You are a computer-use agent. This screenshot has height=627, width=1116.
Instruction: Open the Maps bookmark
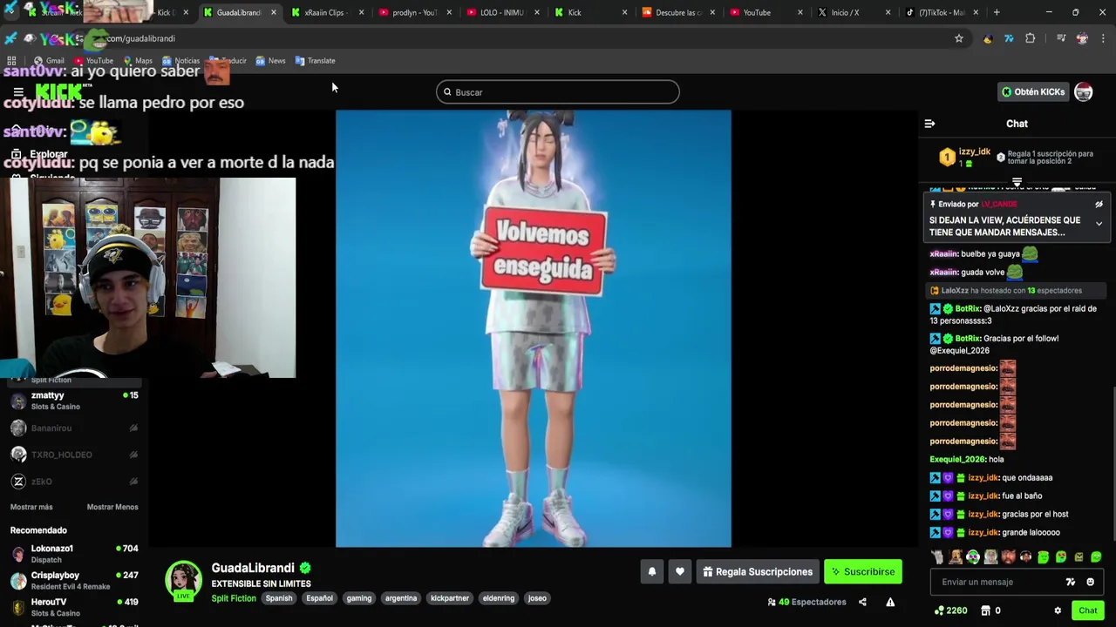pos(138,61)
